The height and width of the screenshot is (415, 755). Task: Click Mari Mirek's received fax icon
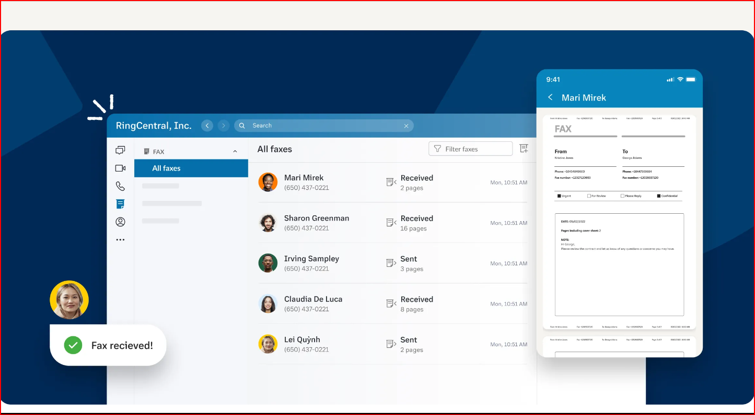[x=391, y=182]
